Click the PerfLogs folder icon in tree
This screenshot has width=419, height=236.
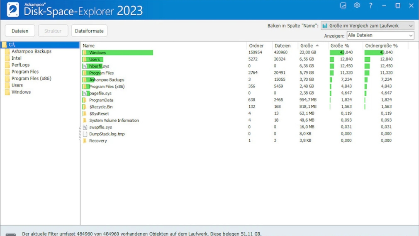pyautogui.click(x=7, y=65)
